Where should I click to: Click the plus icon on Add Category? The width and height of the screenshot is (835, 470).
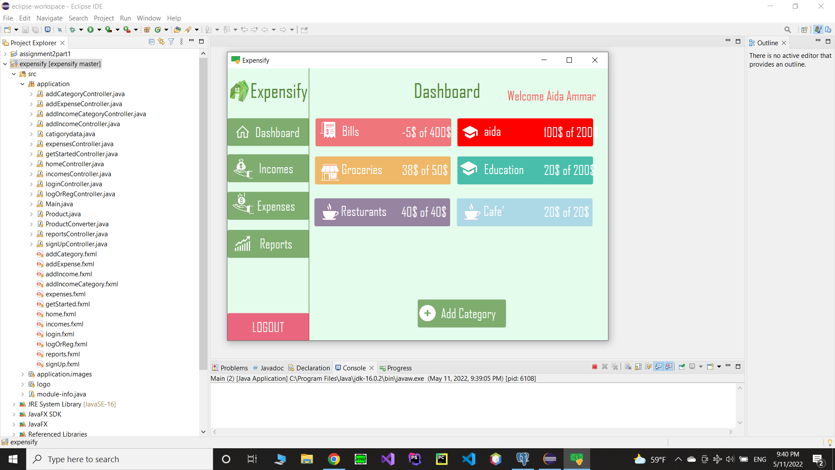click(x=428, y=313)
